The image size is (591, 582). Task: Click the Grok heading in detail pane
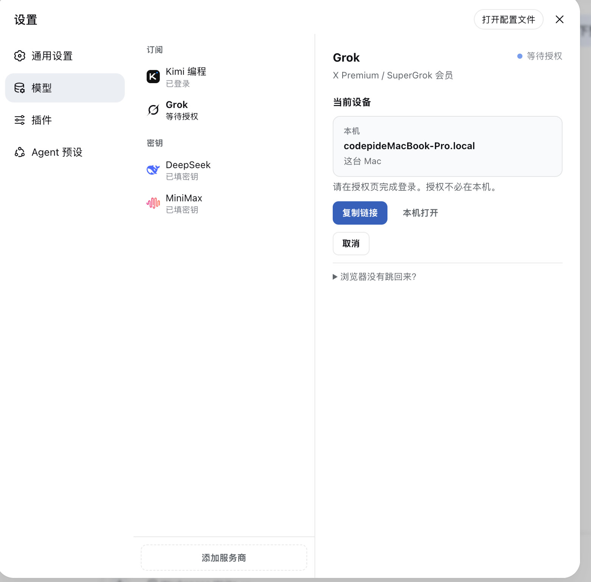point(346,57)
